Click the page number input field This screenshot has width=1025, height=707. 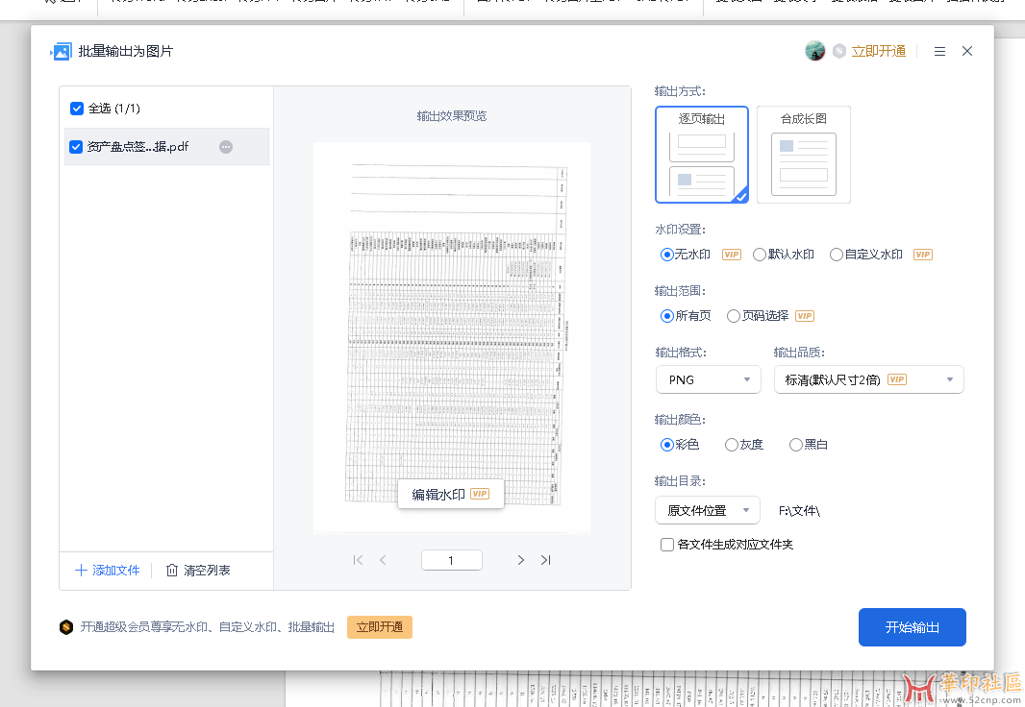tap(451, 560)
